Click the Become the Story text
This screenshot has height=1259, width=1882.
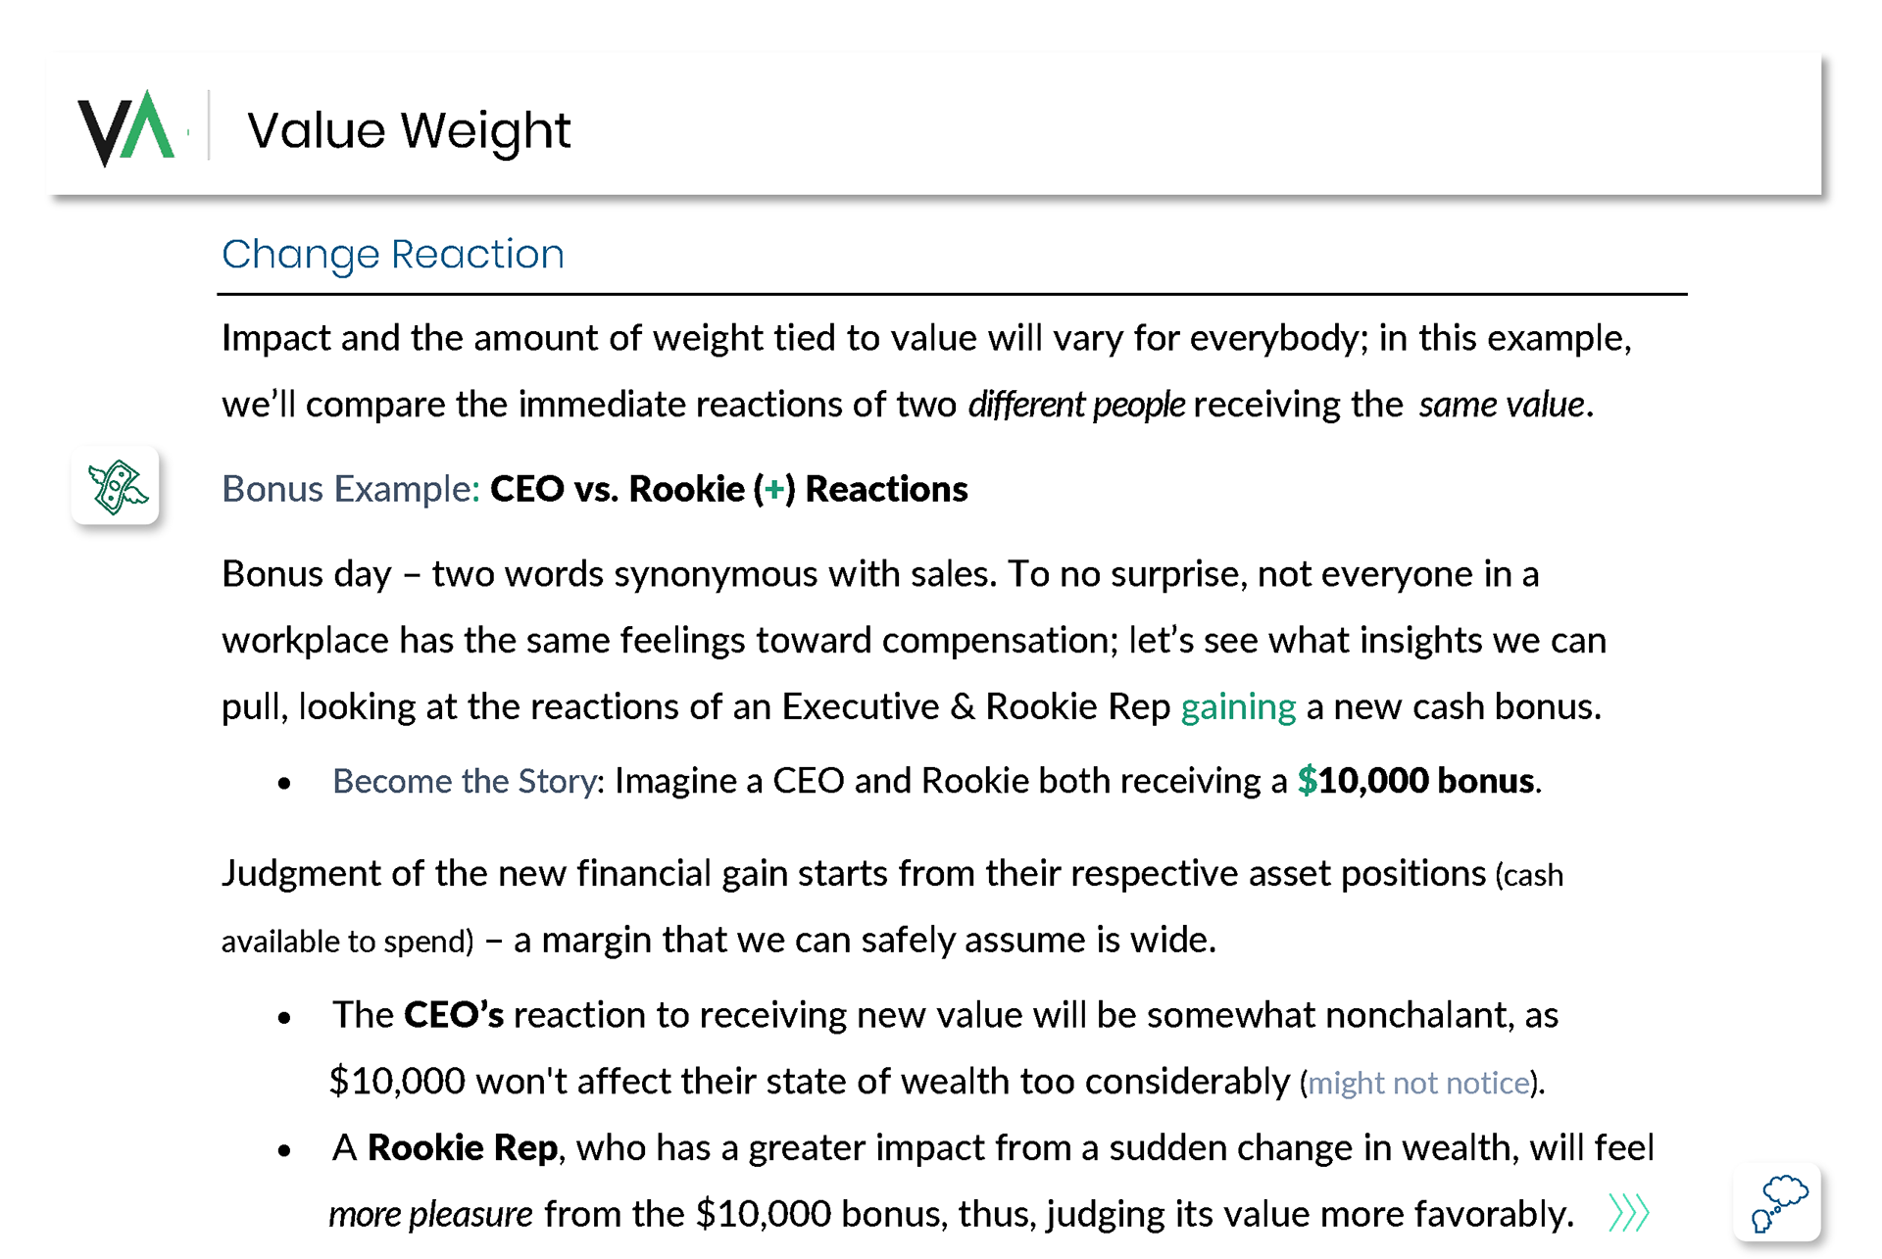click(x=464, y=781)
